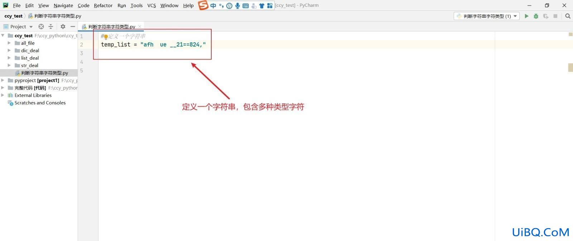
Task: Open the Edit menu
Action: (x=29, y=5)
